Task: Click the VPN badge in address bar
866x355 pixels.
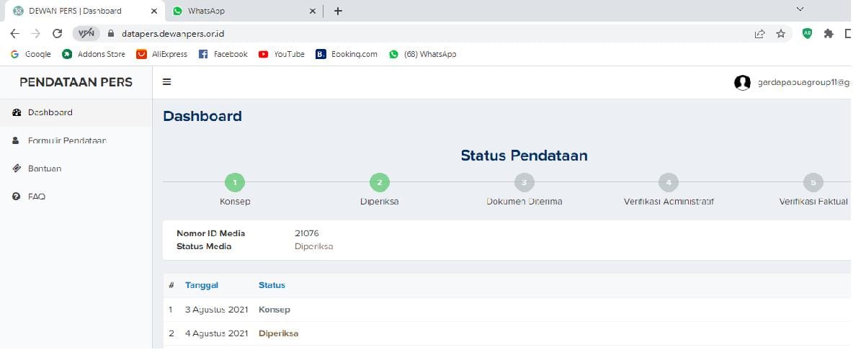Action: point(86,33)
